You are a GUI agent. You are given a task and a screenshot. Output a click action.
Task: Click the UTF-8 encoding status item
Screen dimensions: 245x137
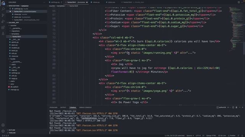198,135
